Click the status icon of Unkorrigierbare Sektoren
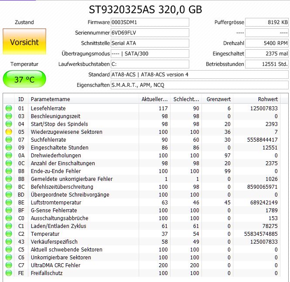Screen dimensions: 290x282 click(9, 258)
